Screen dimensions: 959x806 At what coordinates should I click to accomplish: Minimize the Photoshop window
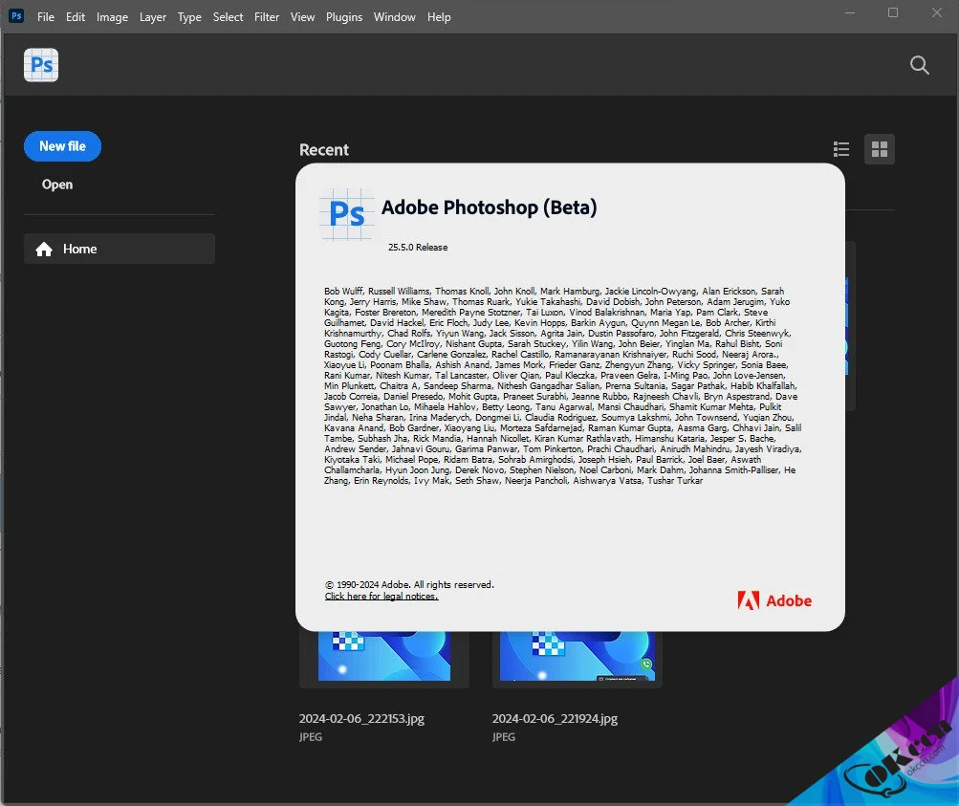(x=850, y=12)
